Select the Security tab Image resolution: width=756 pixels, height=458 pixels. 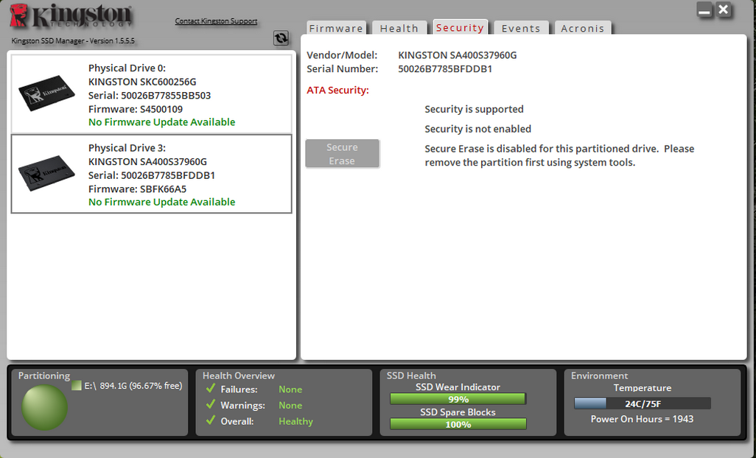click(x=460, y=27)
